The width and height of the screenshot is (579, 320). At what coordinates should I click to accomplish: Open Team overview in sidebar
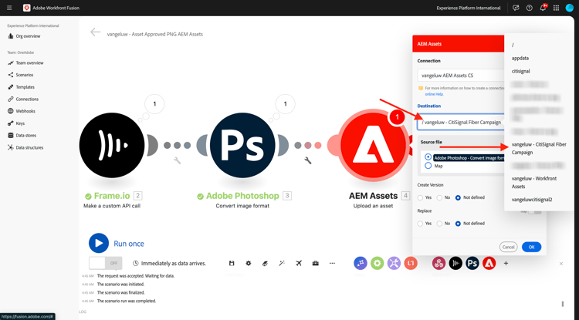tap(25, 63)
